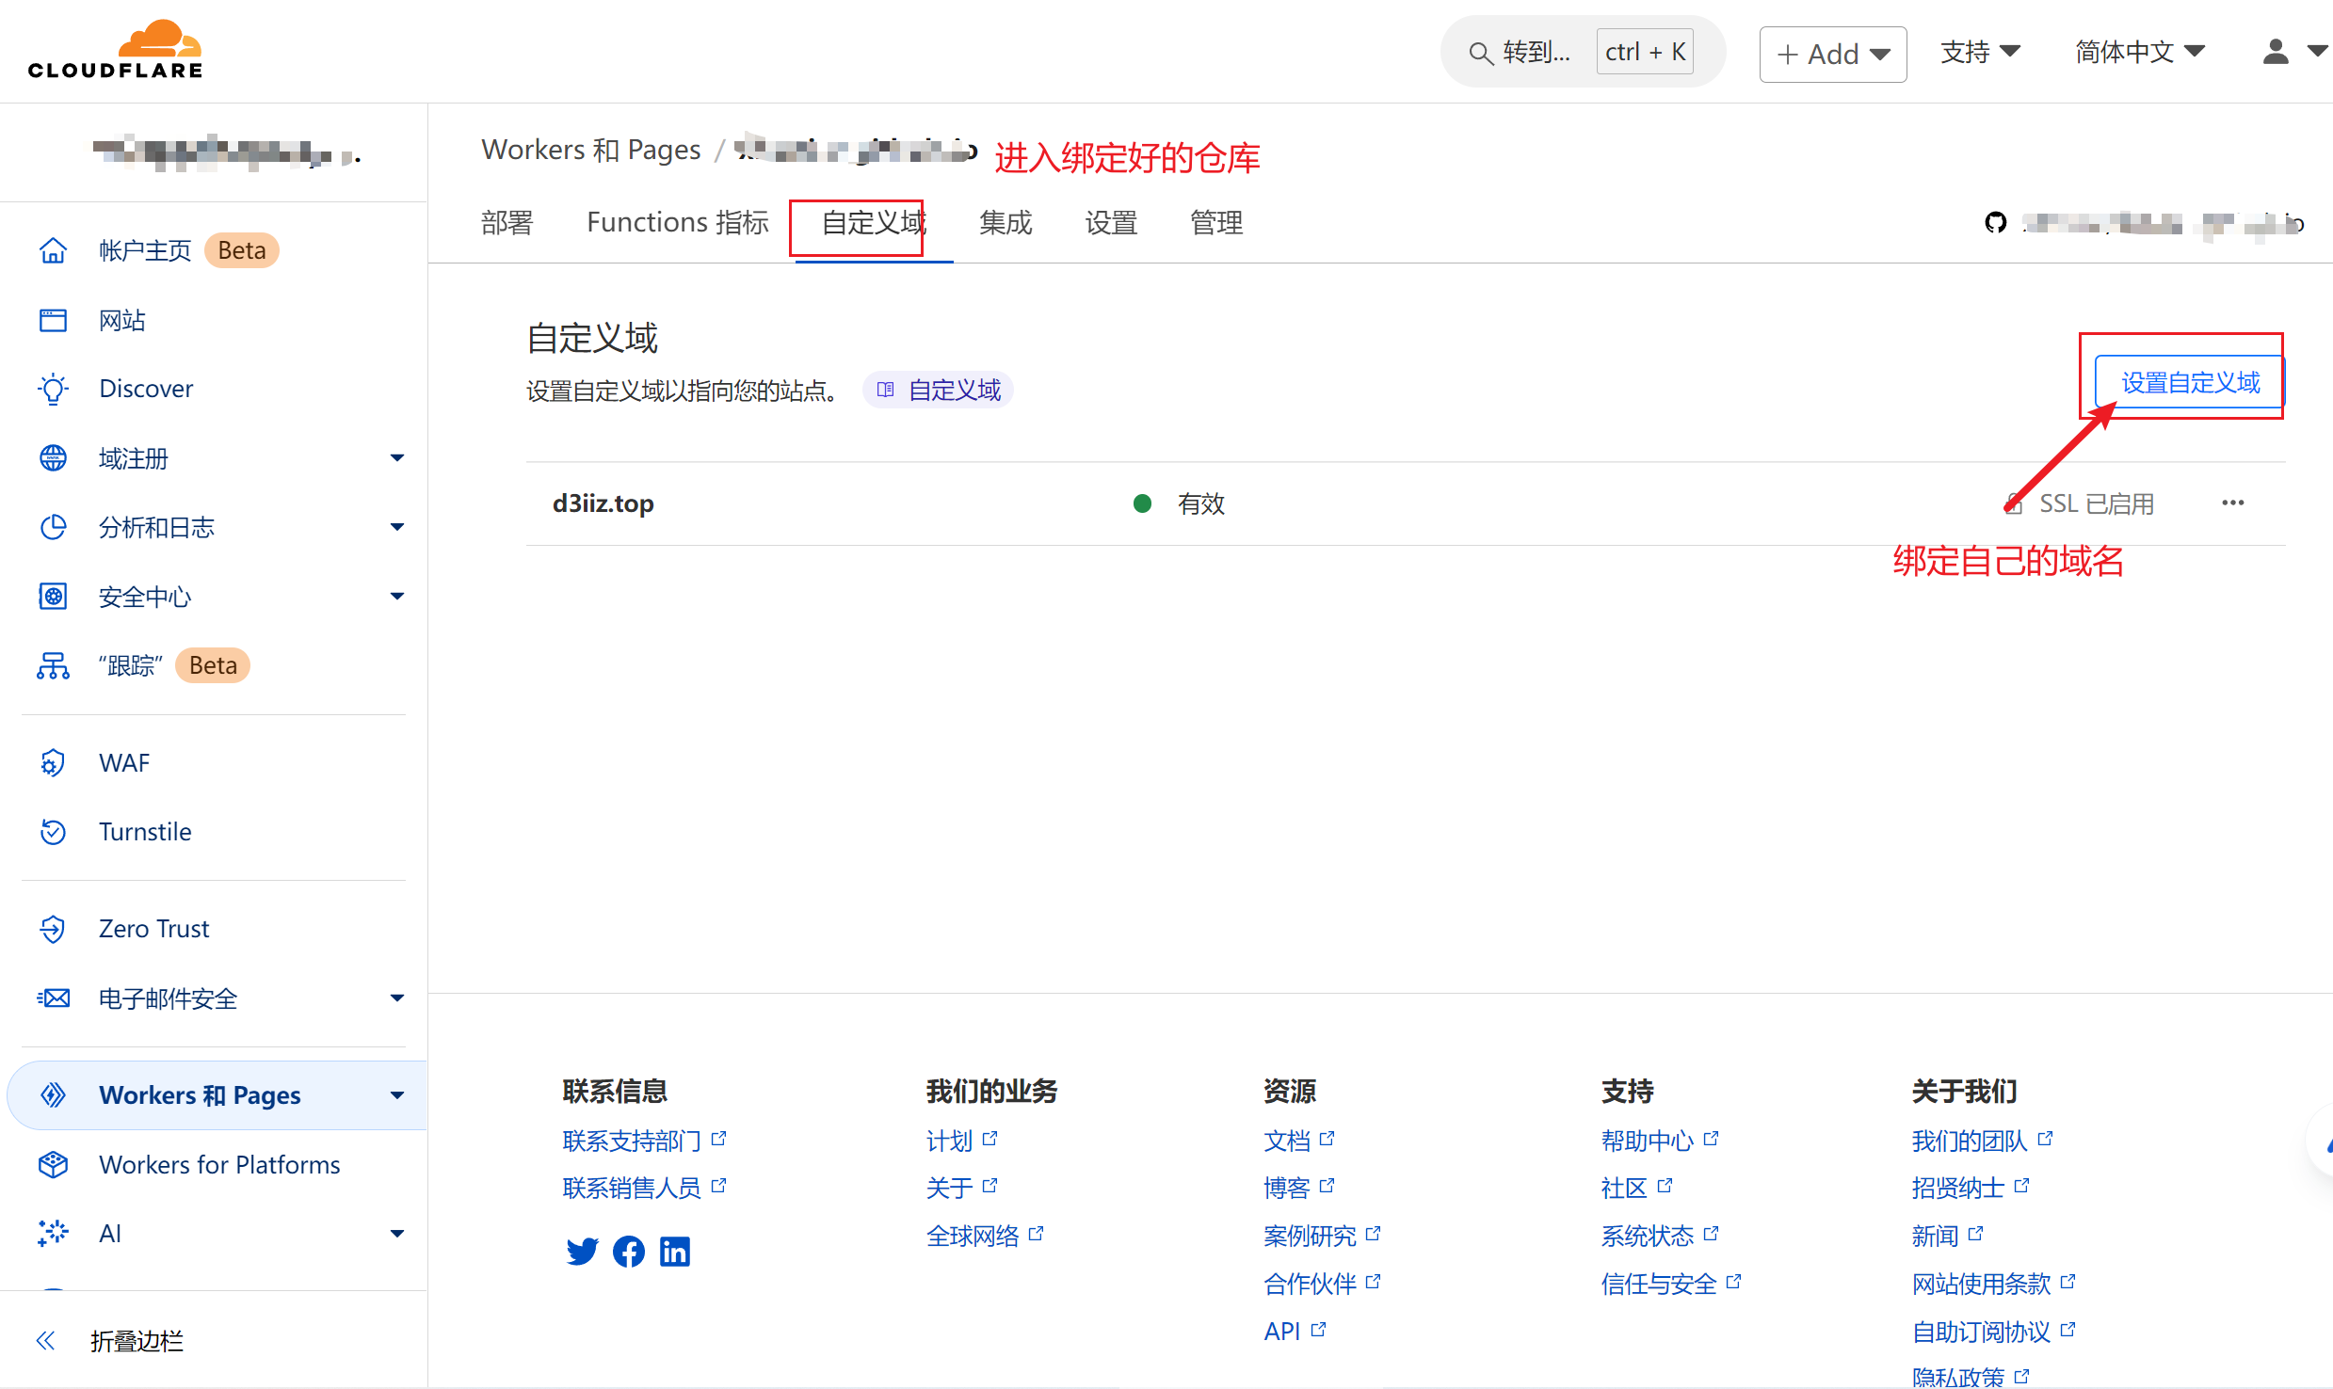The width and height of the screenshot is (2333, 1389).
Task: Expand the 分析和日志 sidebar section
Action: coord(396,527)
